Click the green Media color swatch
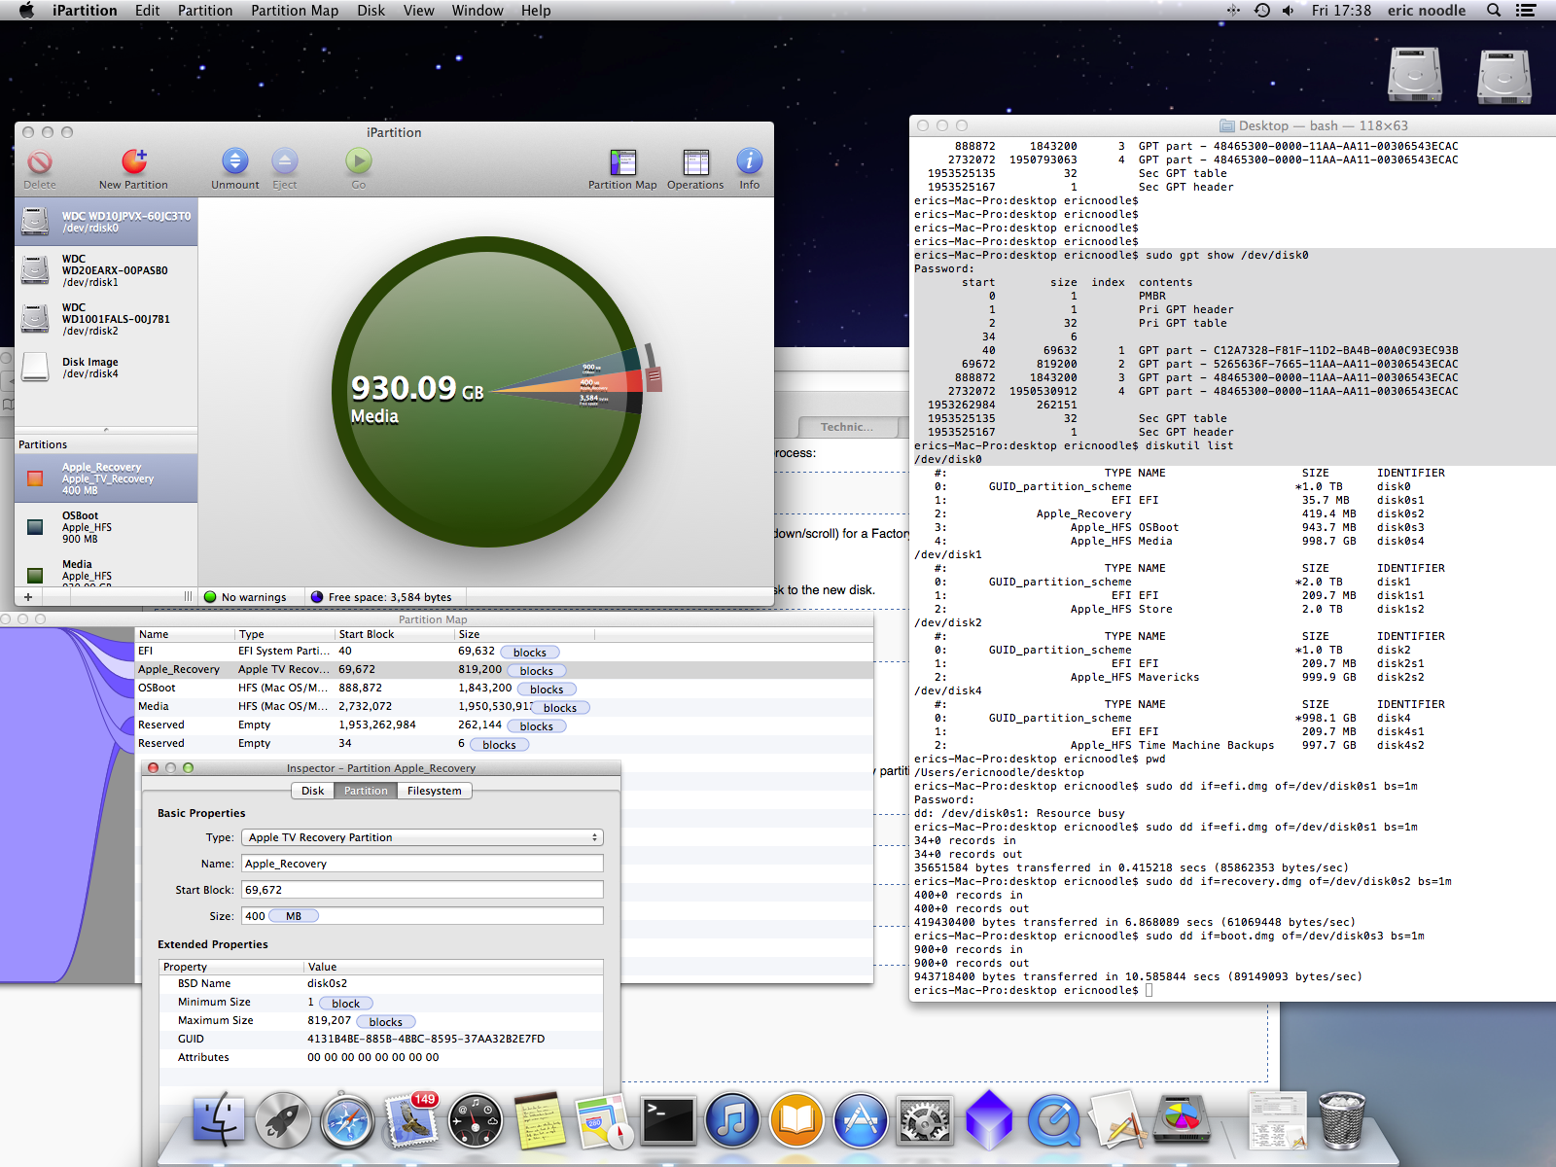 pyautogui.click(x=35, y=575)
